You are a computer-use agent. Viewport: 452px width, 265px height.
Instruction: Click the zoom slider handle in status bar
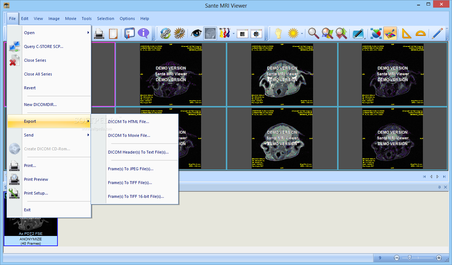click(409, 258)
